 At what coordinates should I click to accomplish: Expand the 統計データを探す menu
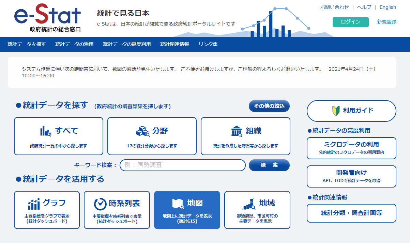pos(27,44)
